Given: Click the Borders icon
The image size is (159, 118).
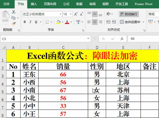Looking at the screenshot, I should [x=47, y=22].
